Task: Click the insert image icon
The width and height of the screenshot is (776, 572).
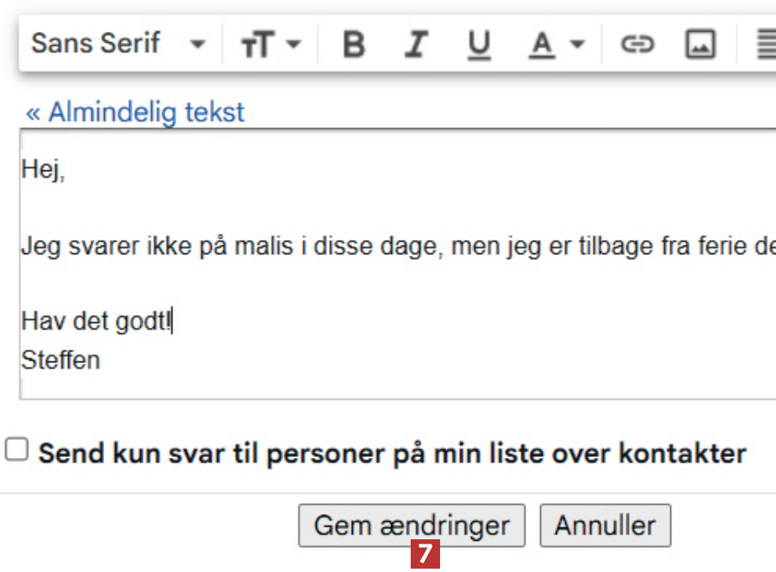Action: (x=700, y=44)
